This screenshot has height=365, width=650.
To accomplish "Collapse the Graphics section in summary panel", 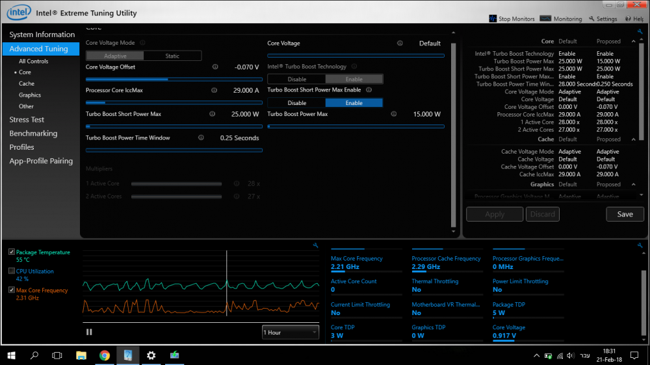I will pos(633,184).
